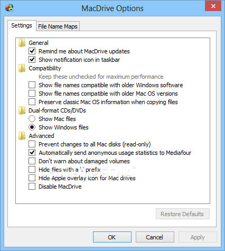Image resolution: width=225 pixels, height=251 pixels.
Task: Check the Disable MacDrive option
Action: click(32, 187)
